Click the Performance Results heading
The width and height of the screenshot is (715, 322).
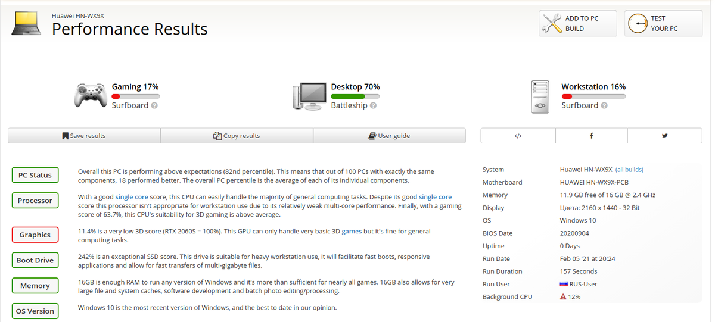tap(130, 29)
